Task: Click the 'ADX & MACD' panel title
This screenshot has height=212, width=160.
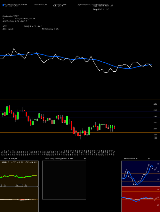Action: point(10,159)
